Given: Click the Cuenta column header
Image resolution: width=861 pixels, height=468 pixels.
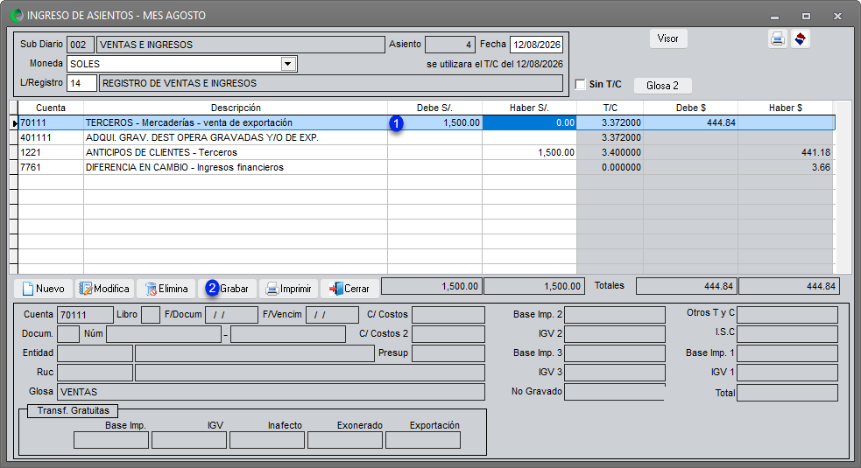Looking at the screenshot, I should 51,108.
